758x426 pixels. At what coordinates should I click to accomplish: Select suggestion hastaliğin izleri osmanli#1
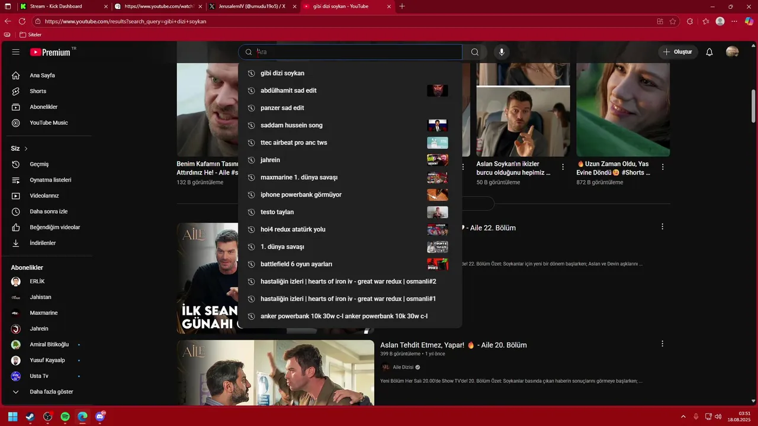[350, 299]
